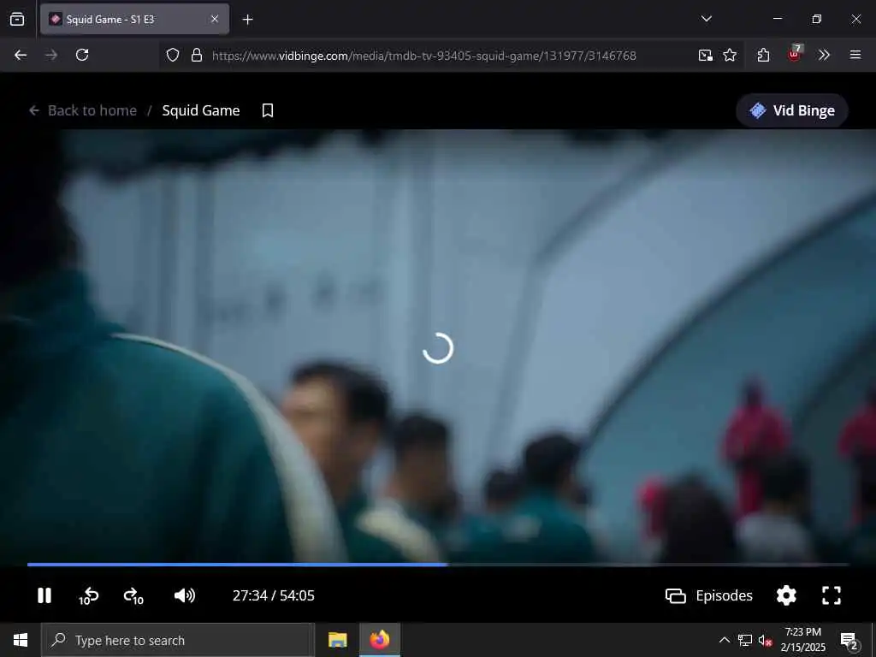Click the browser back arrow
The height and width of the screenshot is (657, 876).
click(21, 55)
